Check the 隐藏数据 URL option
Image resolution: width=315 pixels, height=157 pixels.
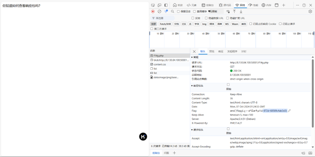(x=206, y=18)
